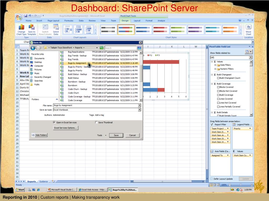Expand Numeric Filters node
Viewport: 269px width, 201px height.
[x=215, y=69]
